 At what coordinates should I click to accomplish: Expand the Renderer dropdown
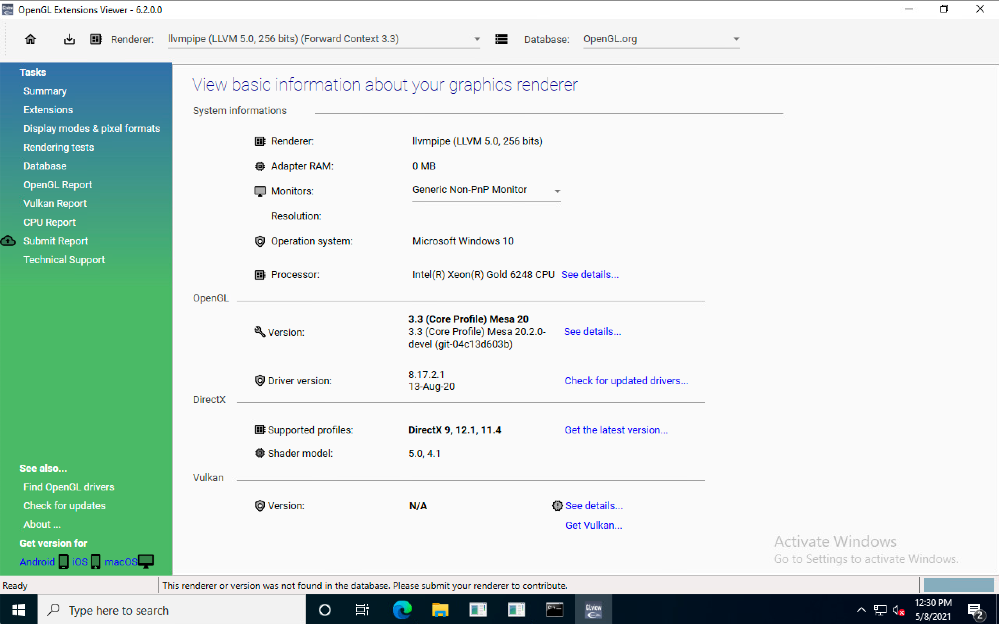[476, 39]
